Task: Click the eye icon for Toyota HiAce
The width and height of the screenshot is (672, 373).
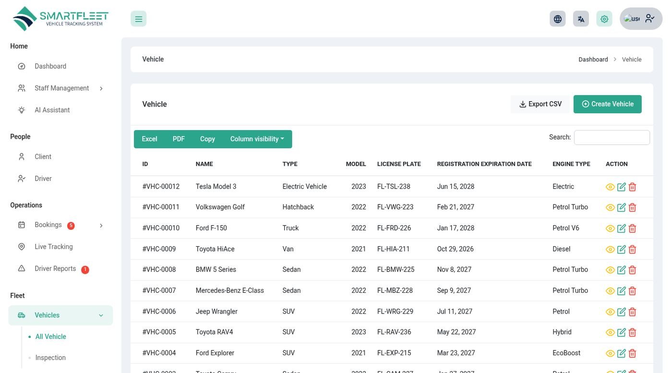Action: pos(610,249)
